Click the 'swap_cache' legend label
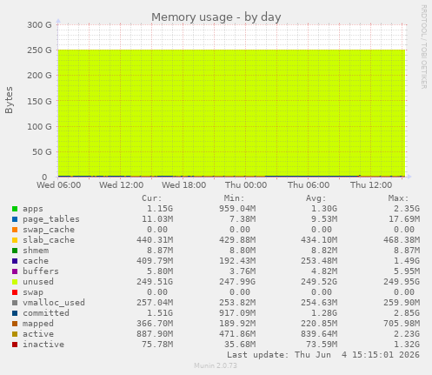The width and height of the screenshot is (432, 375). (49, 230)
